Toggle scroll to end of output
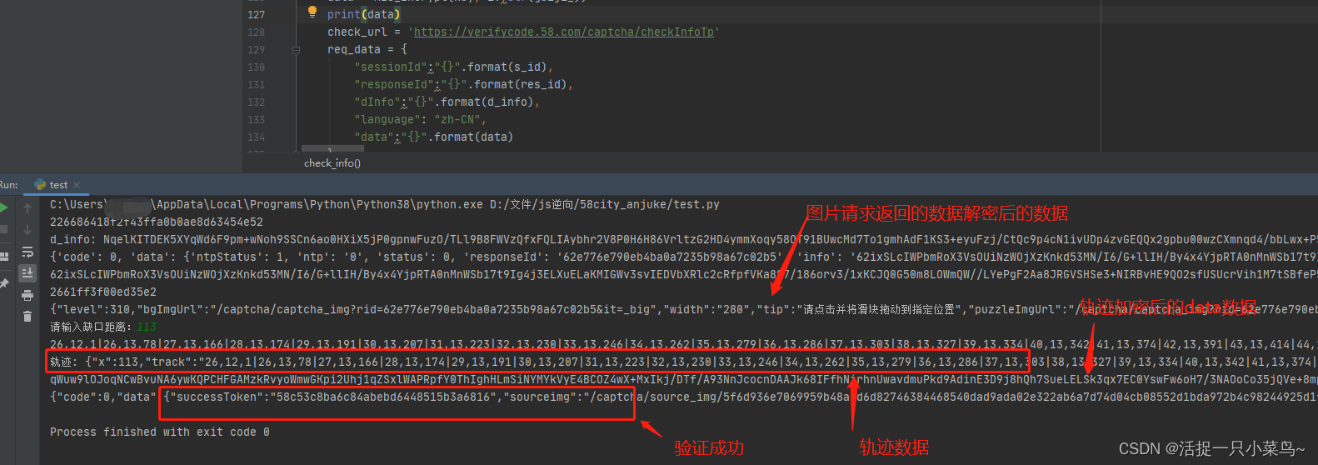The width and height of the screenshot is (1318, 465). coord(27,273)
